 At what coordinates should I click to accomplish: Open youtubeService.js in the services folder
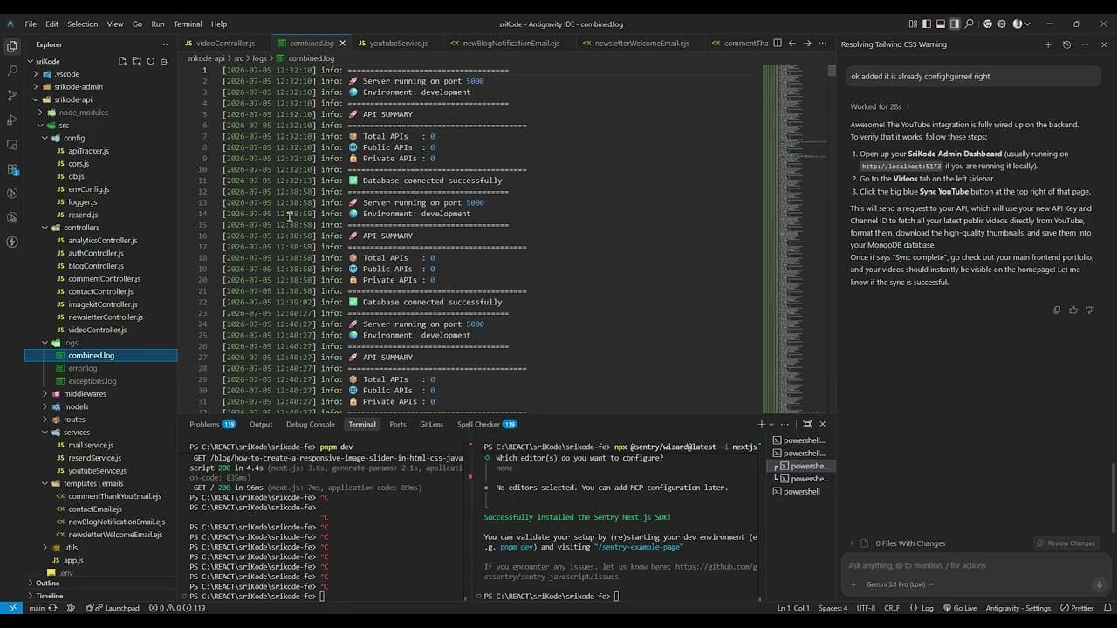point(98,471)
